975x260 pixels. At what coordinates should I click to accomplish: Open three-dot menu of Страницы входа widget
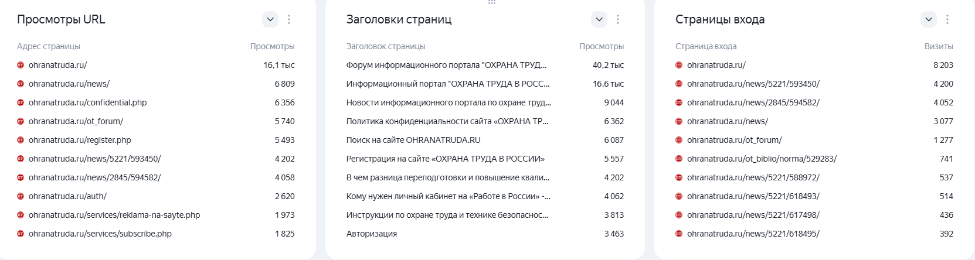tap(947, 19)
